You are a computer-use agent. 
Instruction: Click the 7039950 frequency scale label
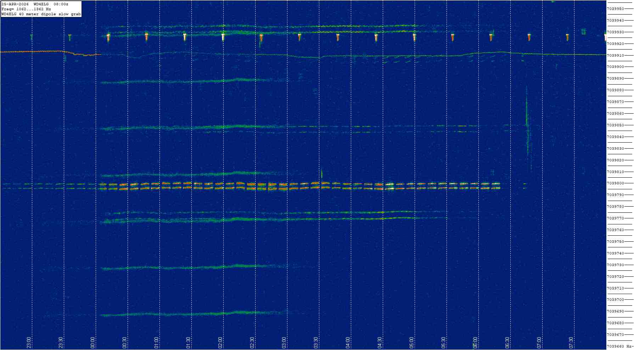coord(616,9)
